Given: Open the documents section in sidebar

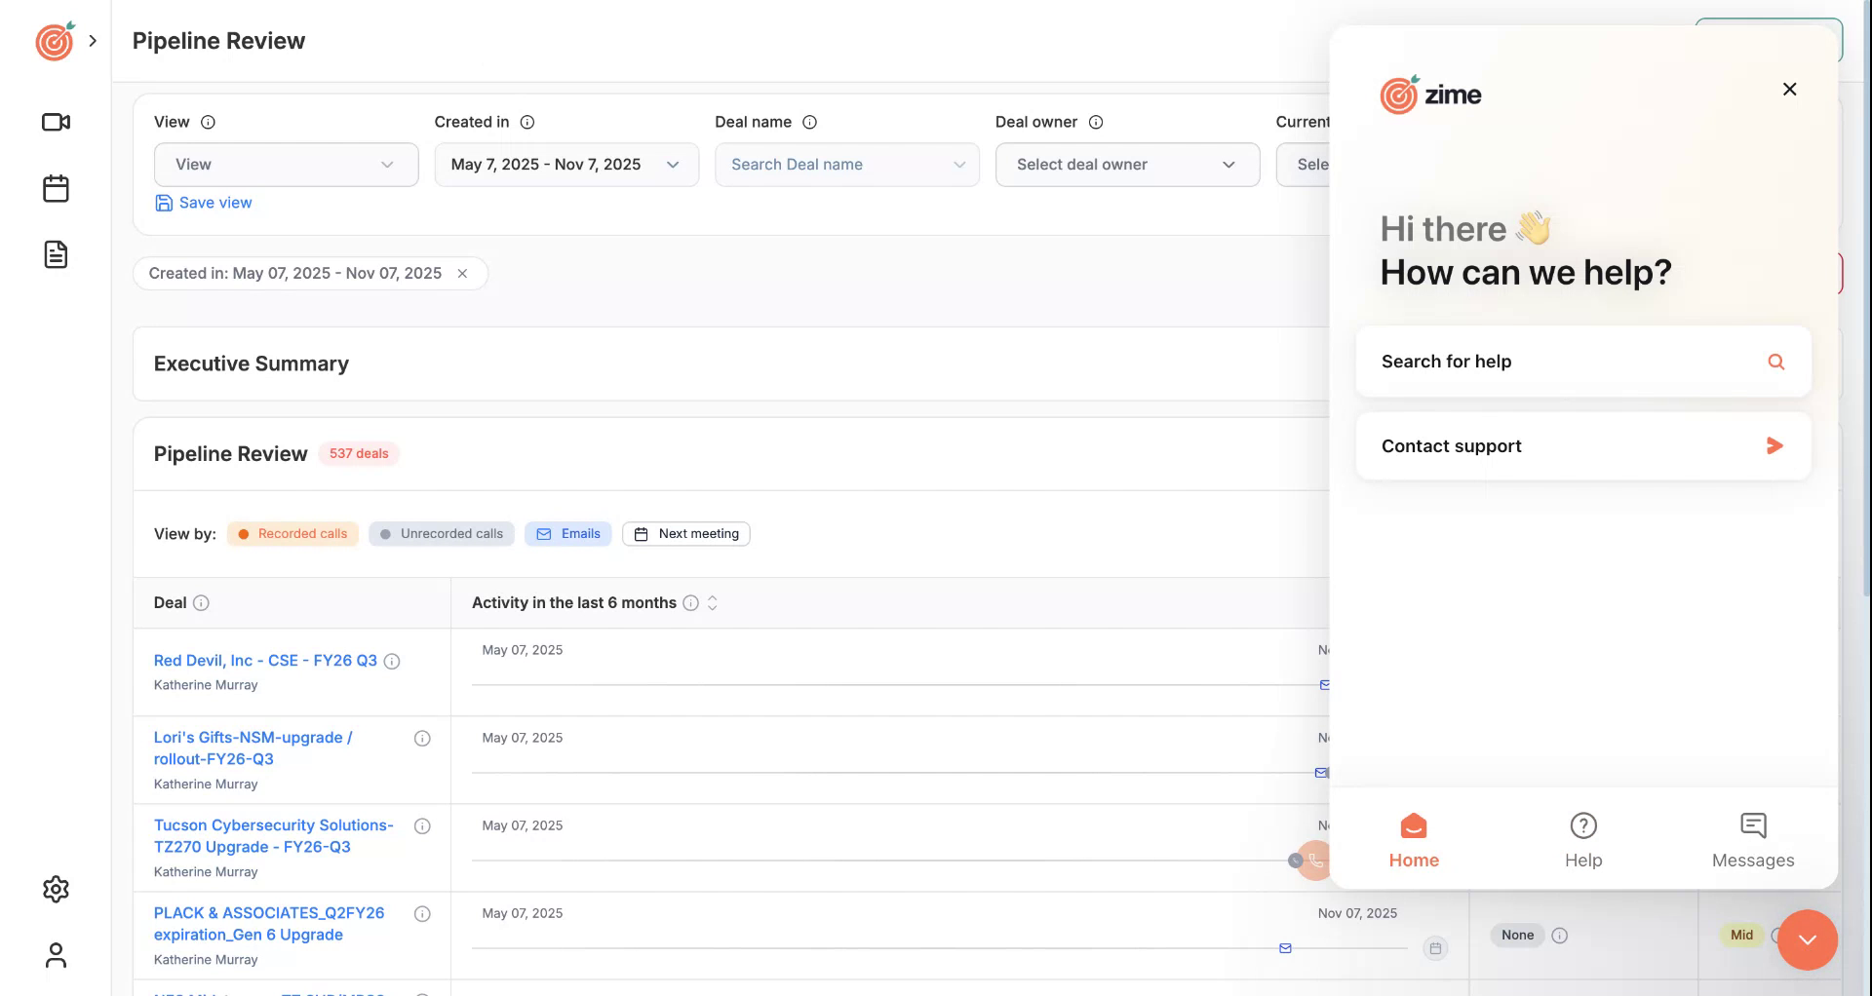Looking at the screenshot, I should click(56, 254).
